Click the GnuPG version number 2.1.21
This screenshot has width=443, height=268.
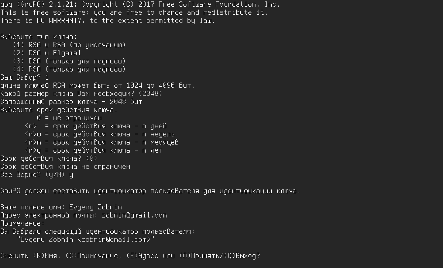[55, 4]
